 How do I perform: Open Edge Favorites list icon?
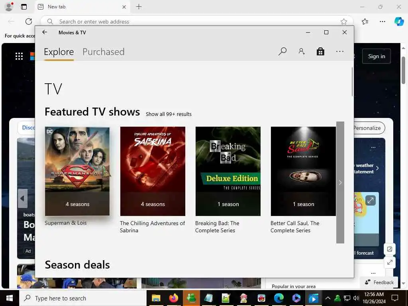(x=365, y=22)
